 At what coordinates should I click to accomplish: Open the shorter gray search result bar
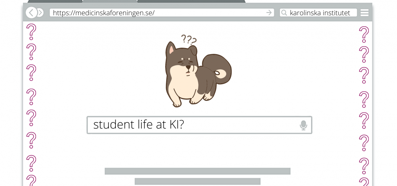[x=197, y=182]
